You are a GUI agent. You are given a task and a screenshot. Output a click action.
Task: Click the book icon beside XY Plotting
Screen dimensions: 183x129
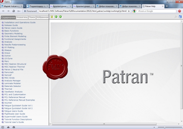point(2,47)
